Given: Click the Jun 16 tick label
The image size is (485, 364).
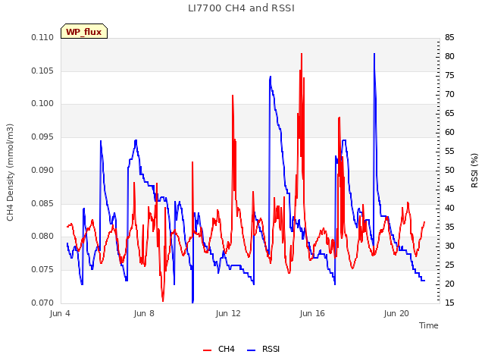Looking at the screenshot, I should pos(312,313).
